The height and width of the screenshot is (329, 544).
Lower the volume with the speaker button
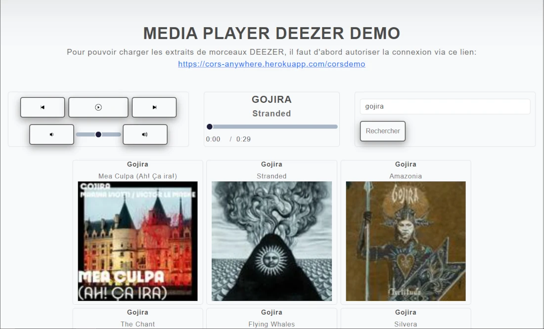[x=52, y=134]
